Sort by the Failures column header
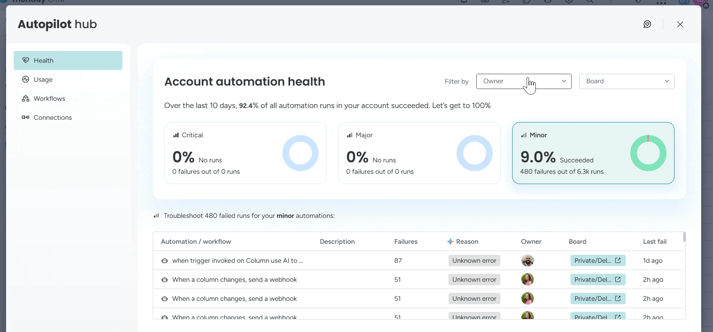This screenshot has width=713, height=332. point(405,241)
